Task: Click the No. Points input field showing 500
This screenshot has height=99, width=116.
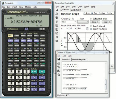Action: [x=82, y=28]
